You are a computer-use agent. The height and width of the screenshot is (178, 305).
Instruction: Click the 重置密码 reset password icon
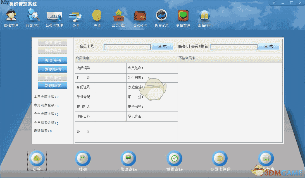(174, 159)
